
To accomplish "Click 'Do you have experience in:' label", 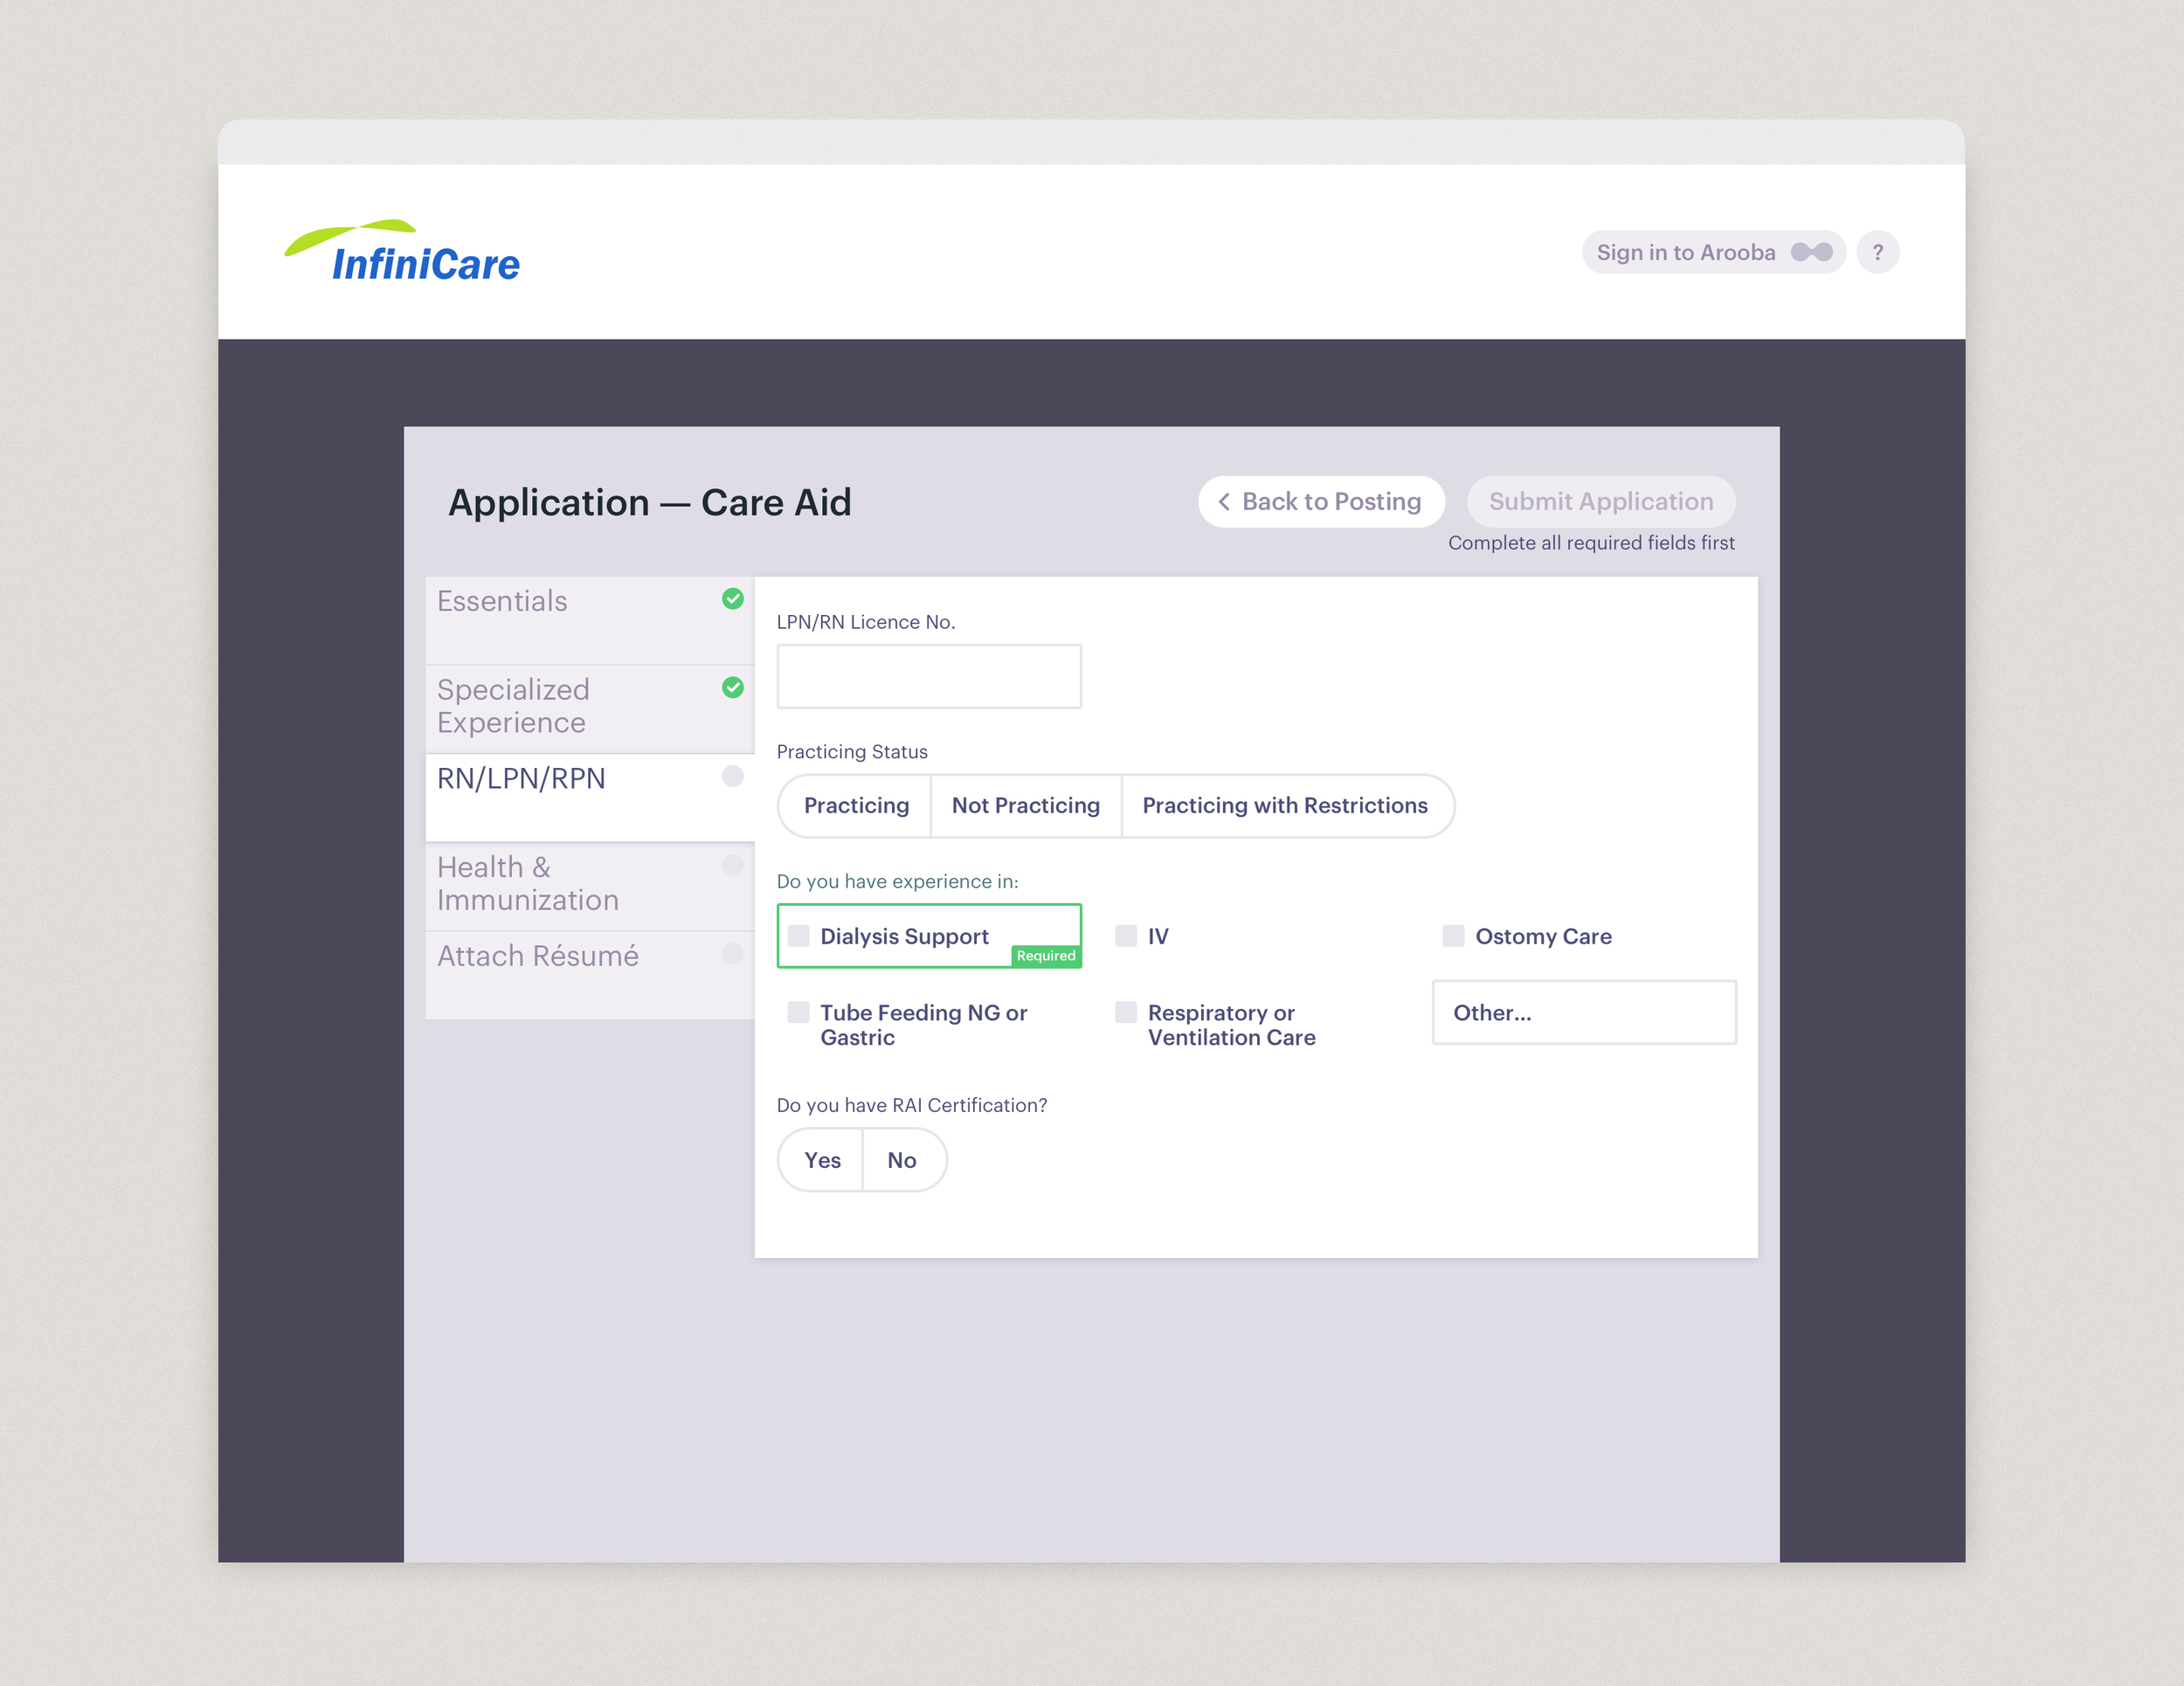I will click(897, 881).
